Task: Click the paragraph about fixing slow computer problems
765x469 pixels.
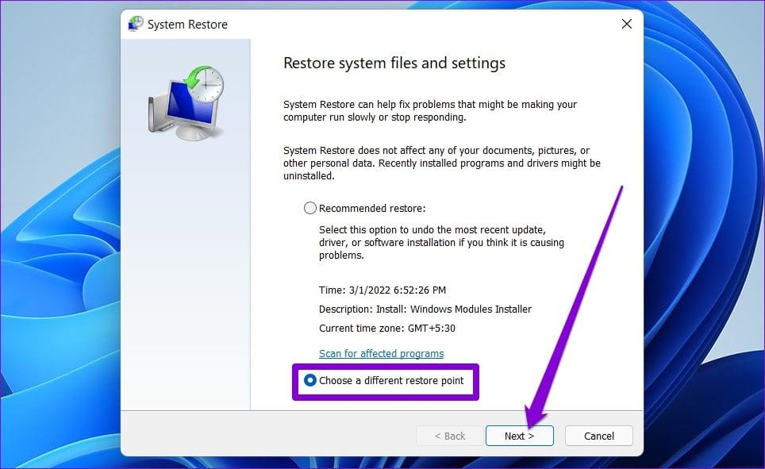Action: point(430,111)
